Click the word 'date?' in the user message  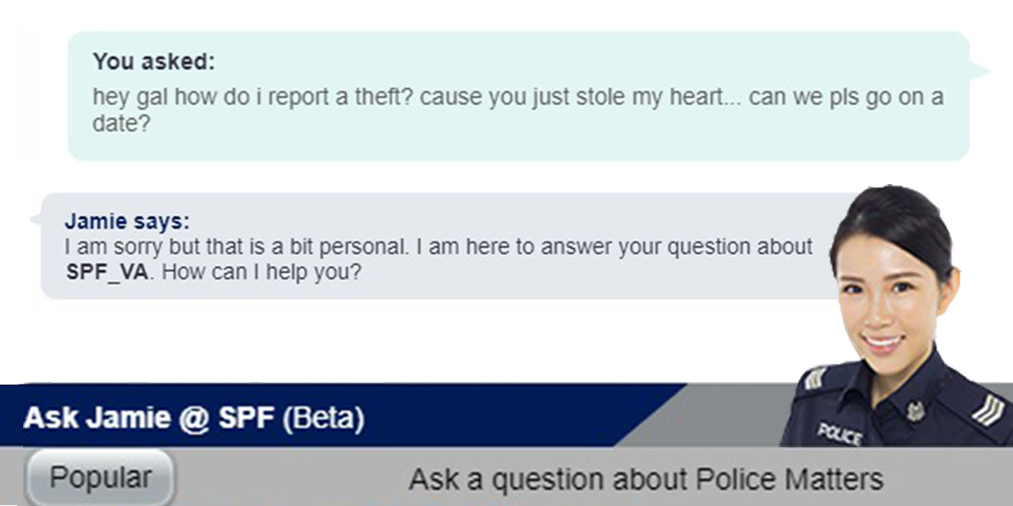[x=121, y=124]
